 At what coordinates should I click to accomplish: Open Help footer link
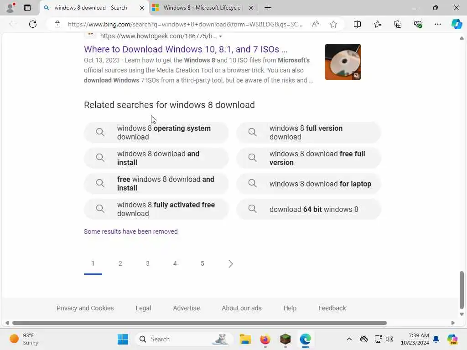click(290, 308)
